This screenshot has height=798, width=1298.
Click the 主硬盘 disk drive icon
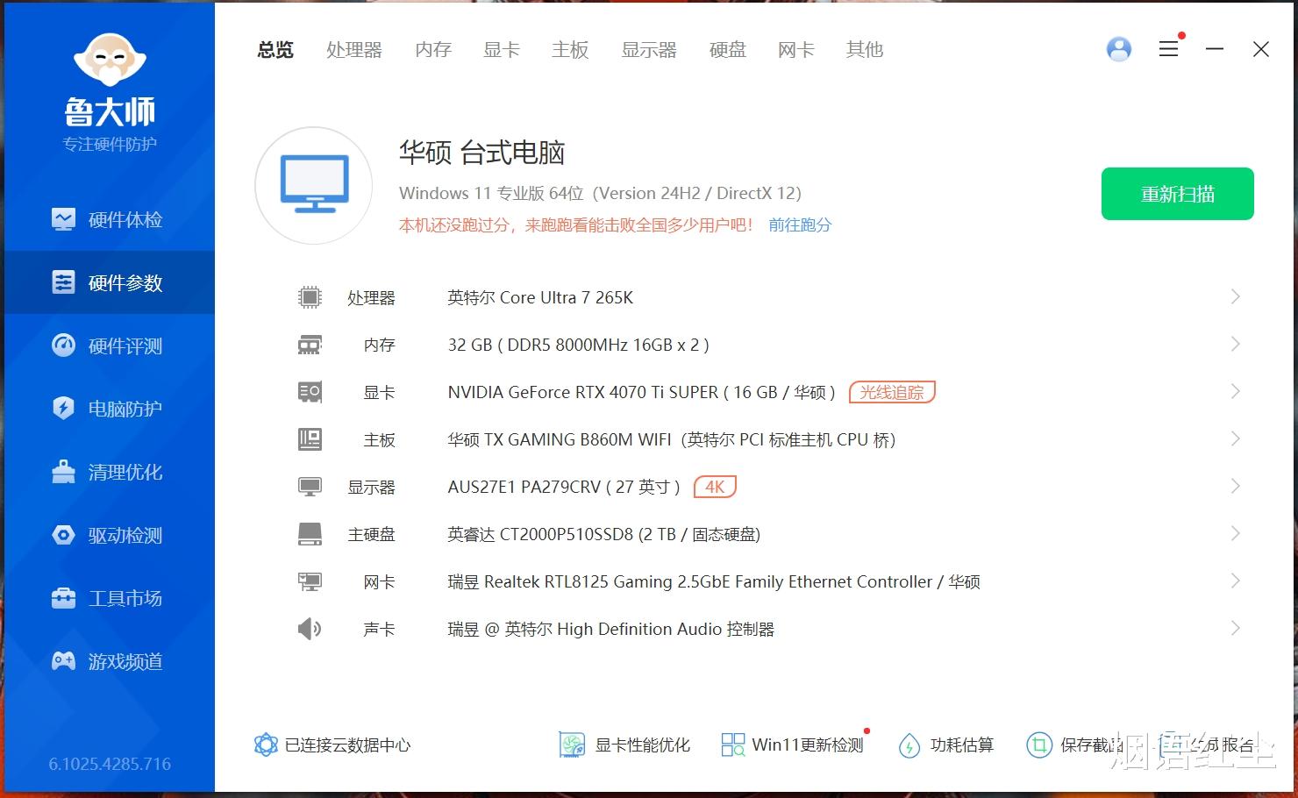pos(310,534)
